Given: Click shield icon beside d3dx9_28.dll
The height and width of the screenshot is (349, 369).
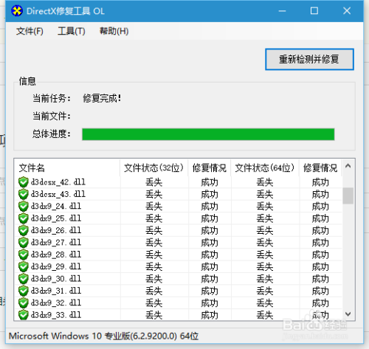Looking at the screenshot, I should (24, 255).
